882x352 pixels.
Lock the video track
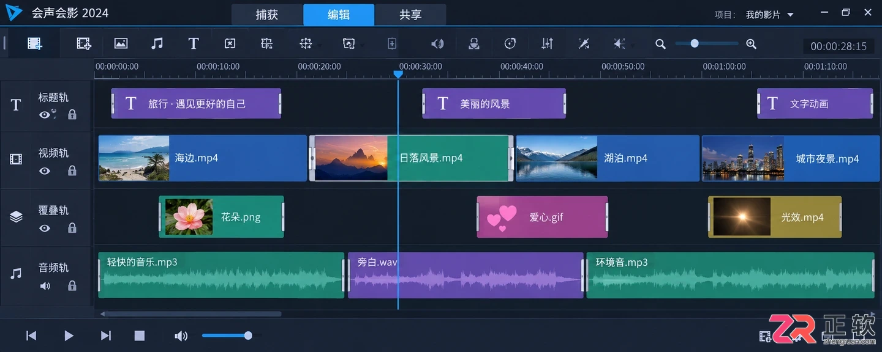point(72,170)
